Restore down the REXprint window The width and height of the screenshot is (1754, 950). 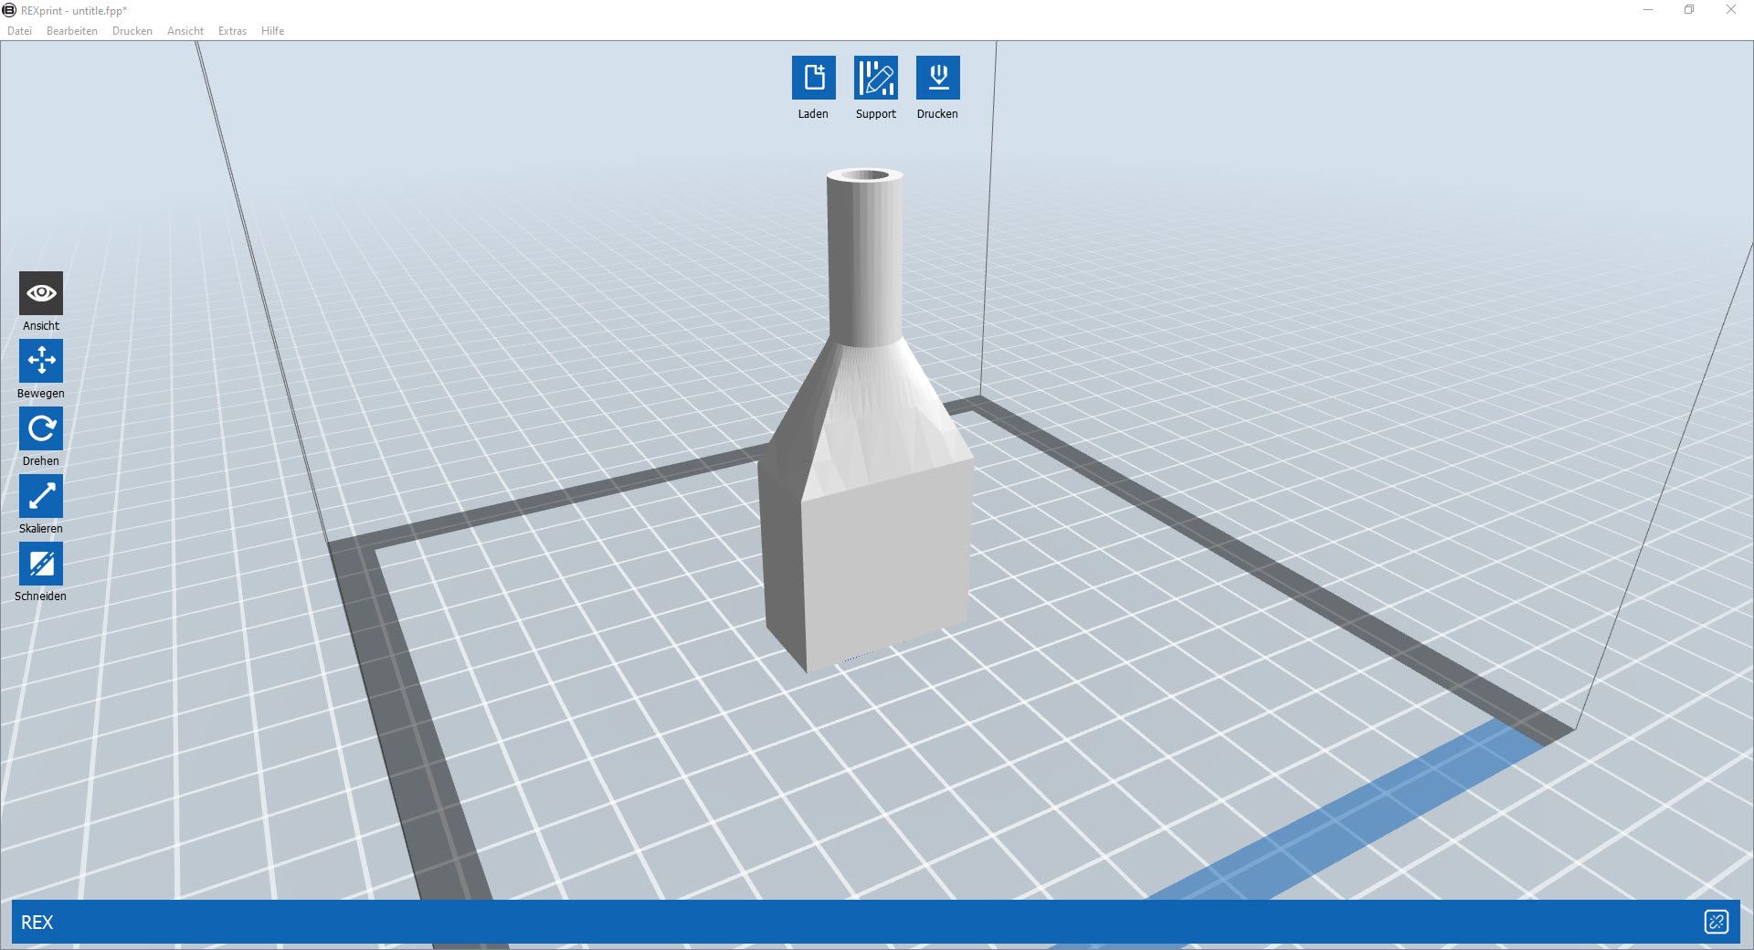coord(1689,10)
